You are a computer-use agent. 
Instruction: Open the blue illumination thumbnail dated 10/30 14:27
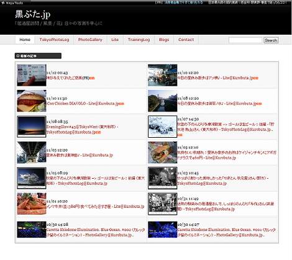coord(162,230)
